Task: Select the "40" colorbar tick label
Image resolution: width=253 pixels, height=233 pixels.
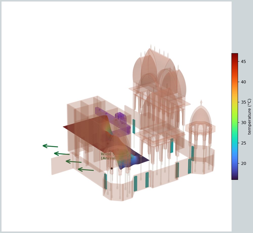Action: [243, 82]
